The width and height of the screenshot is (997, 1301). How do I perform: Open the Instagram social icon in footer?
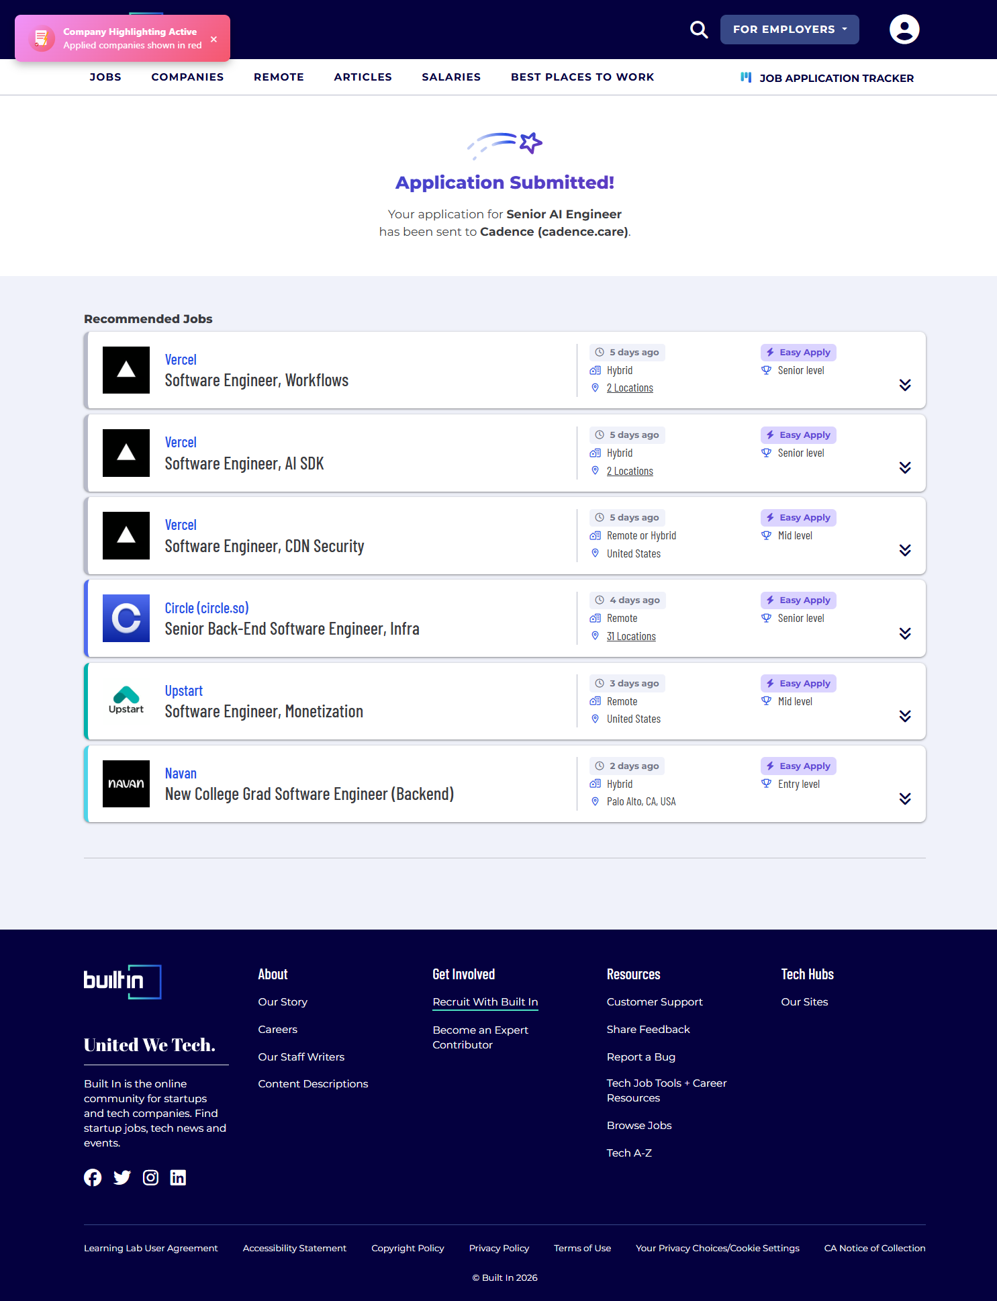151,1177
